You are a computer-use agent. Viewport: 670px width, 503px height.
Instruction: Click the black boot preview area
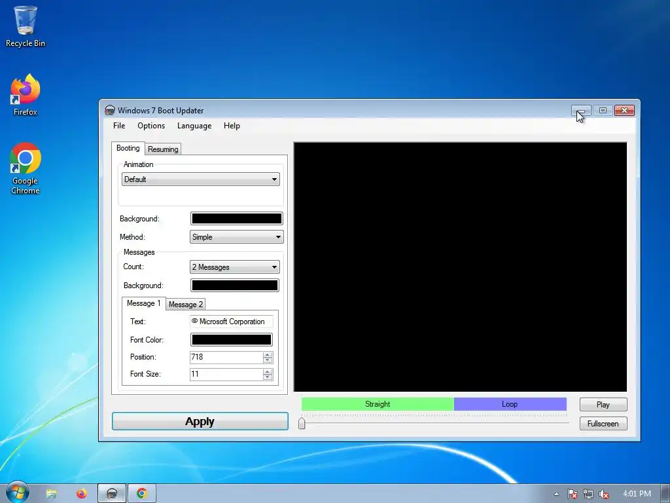pyautogui.click(x=460, y=267)
